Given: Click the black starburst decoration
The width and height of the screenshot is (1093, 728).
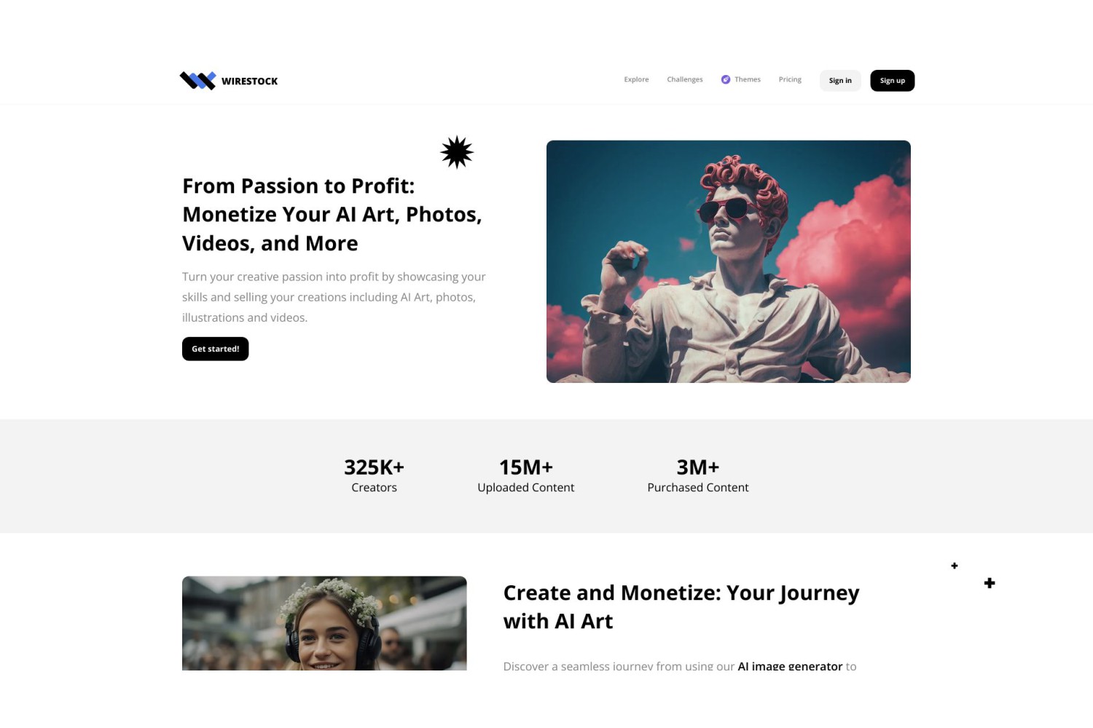Looking at the screenshot, I should click(457, 152).
